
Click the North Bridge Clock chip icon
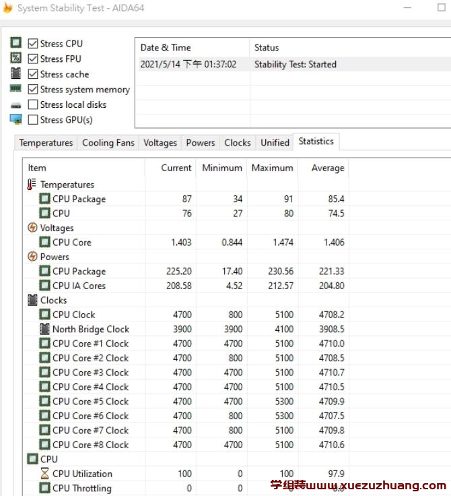coord(44,329)
